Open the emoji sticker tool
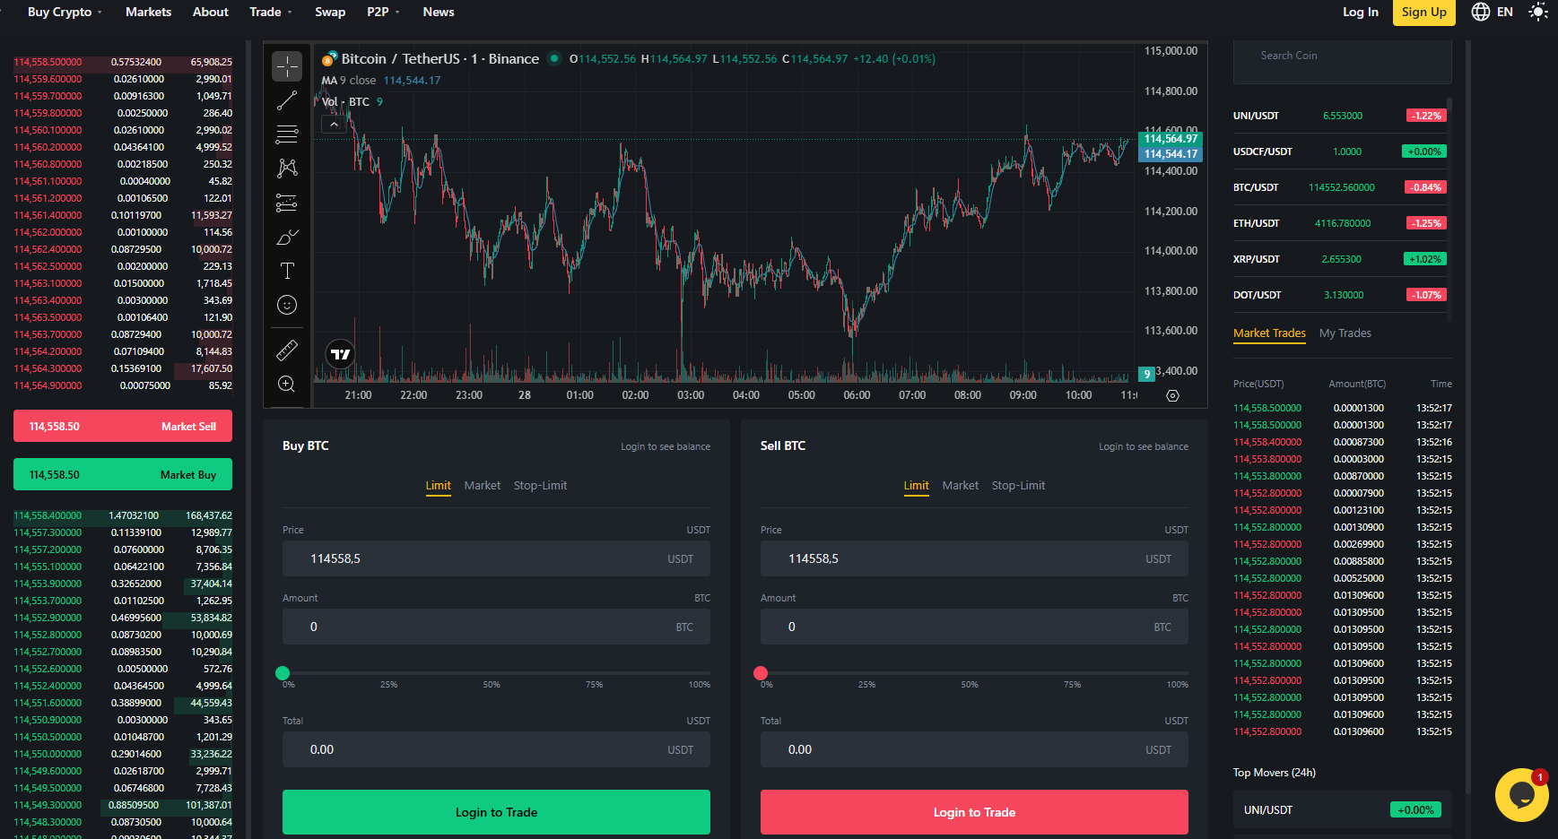Viewport: 1558px width, 839px height. pos(287,304)
